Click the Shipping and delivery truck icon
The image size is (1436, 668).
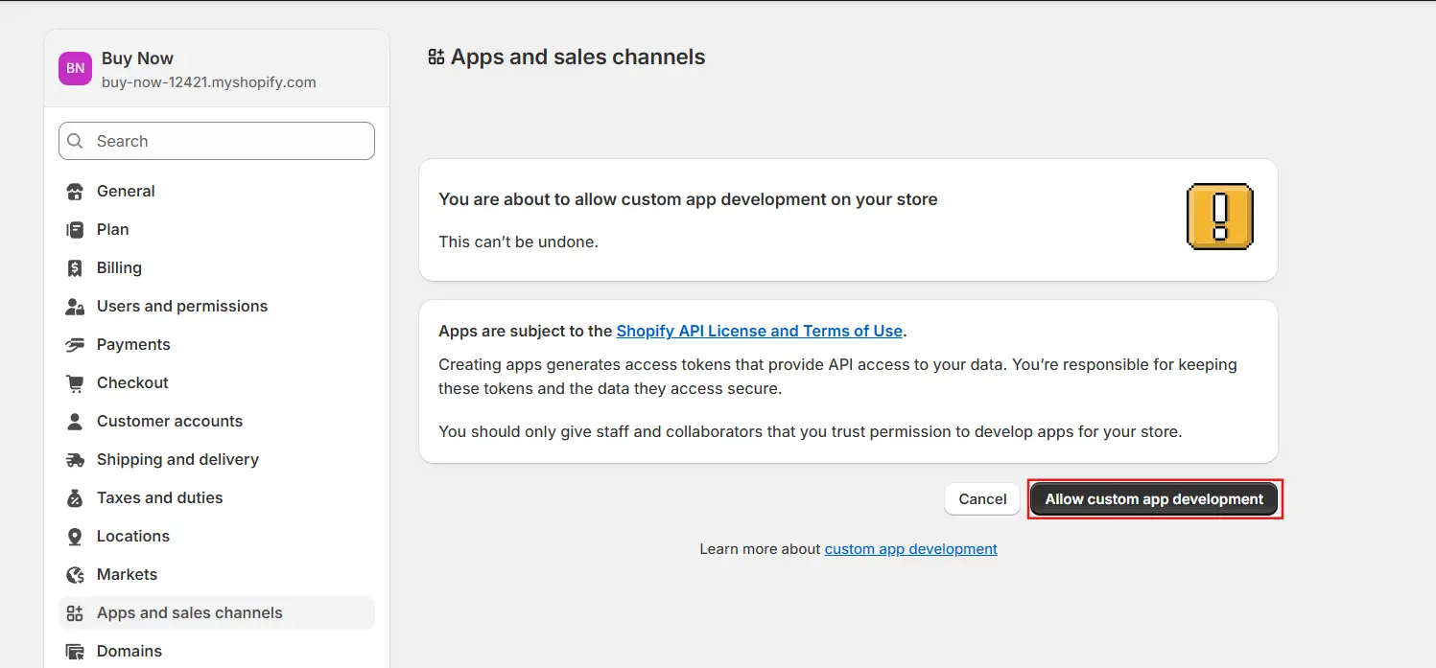(75, 460)
